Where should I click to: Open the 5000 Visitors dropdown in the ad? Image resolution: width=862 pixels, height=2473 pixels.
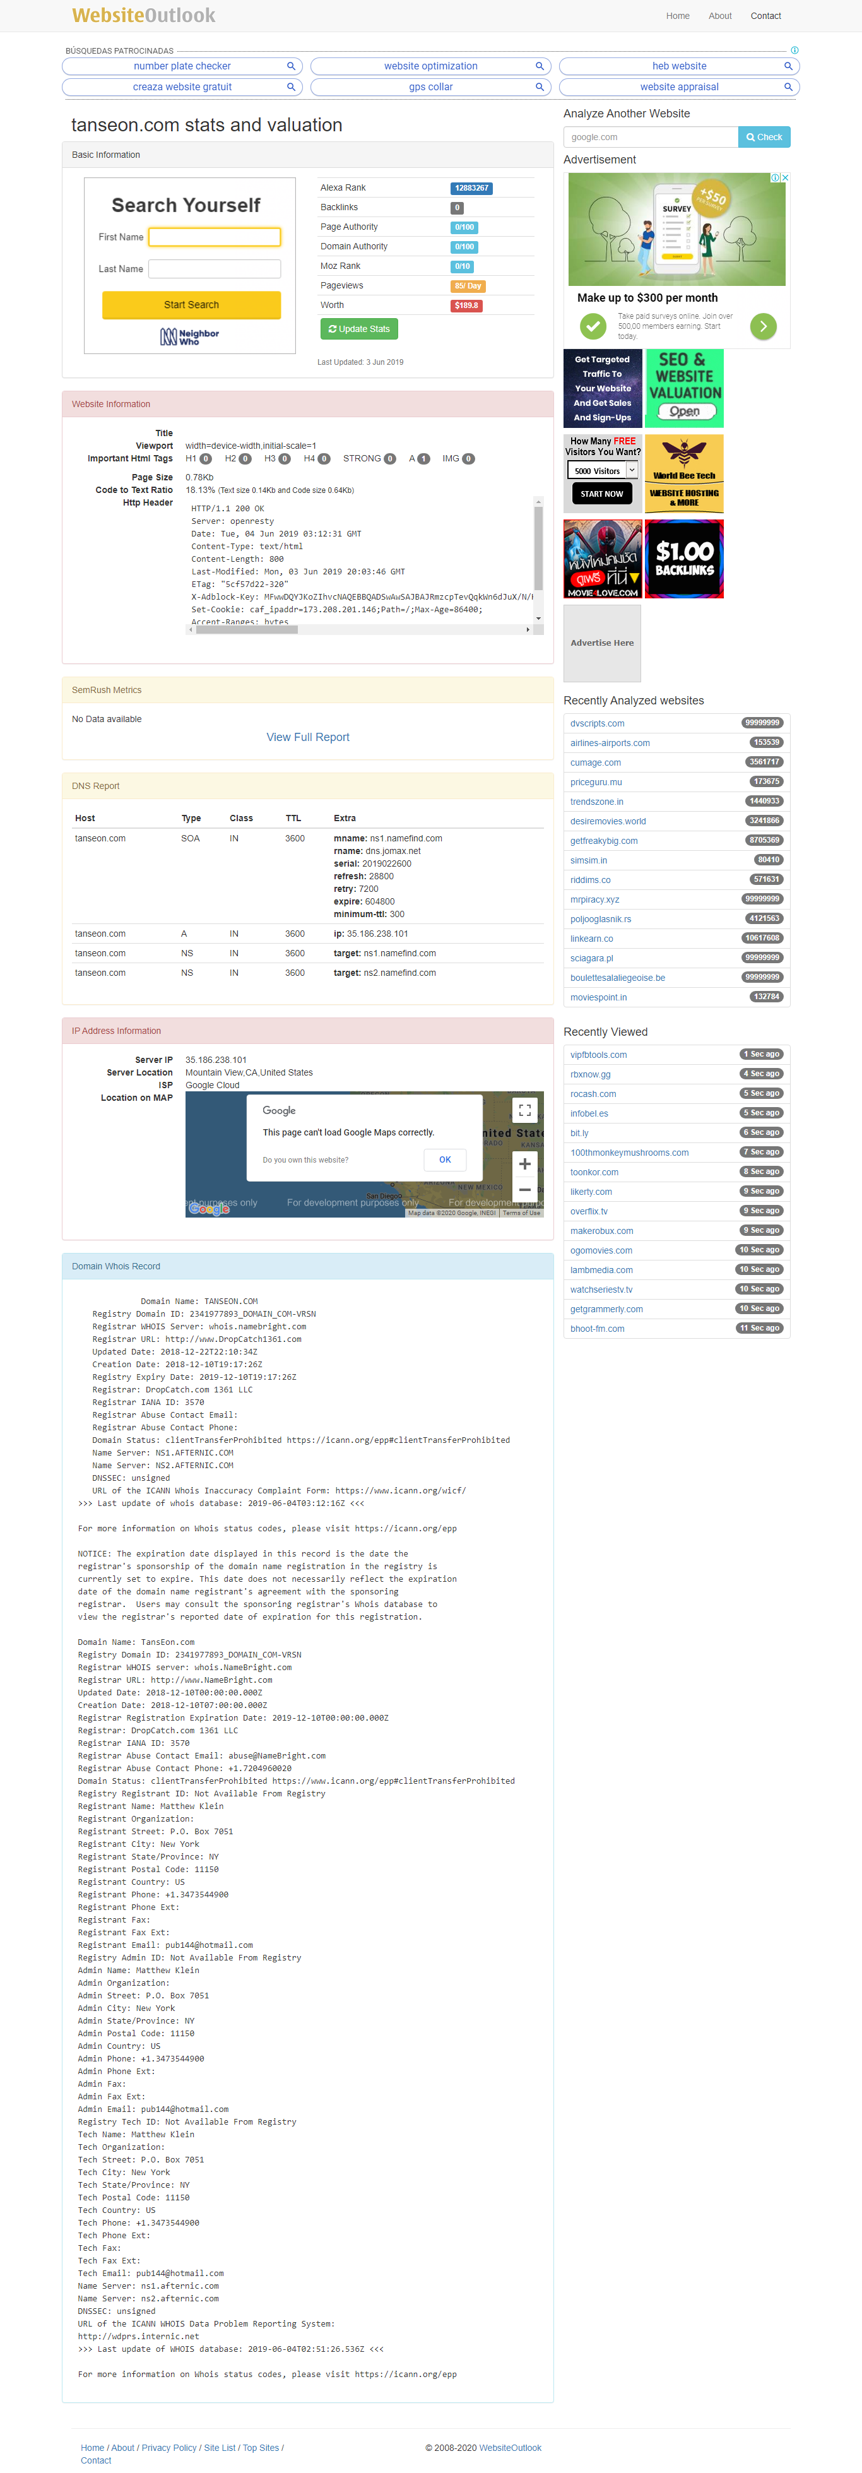(x=603, y=470)
